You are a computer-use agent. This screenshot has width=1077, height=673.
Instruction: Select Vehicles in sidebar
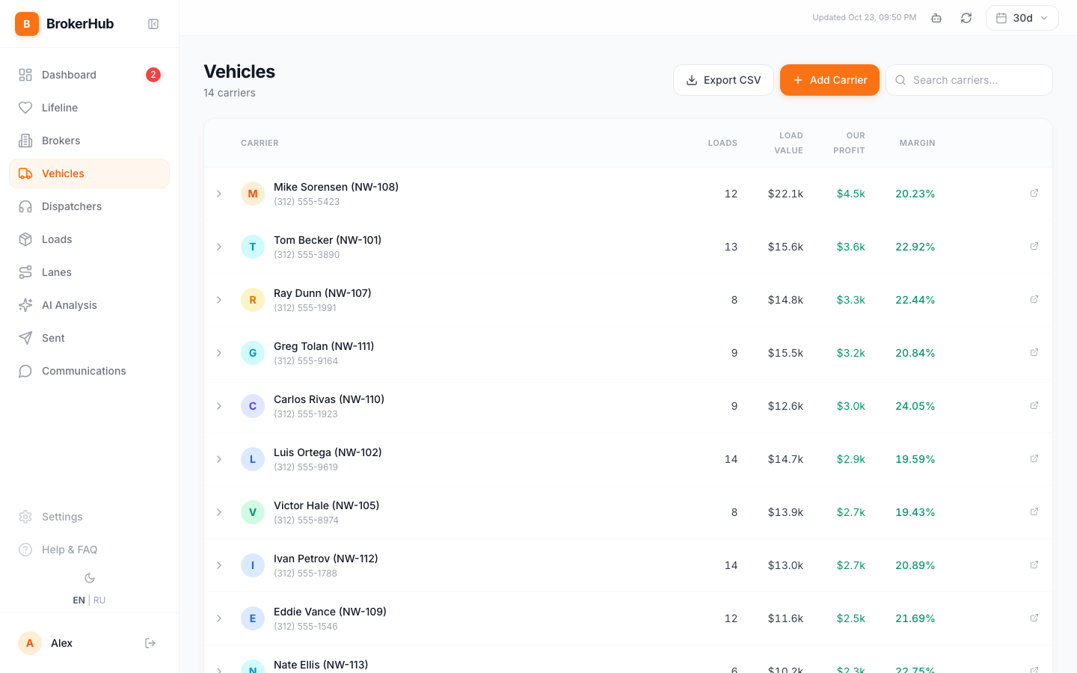coord(89,173)
